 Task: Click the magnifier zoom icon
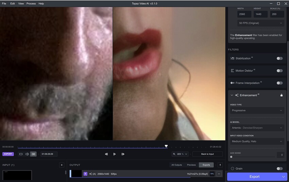174,154
